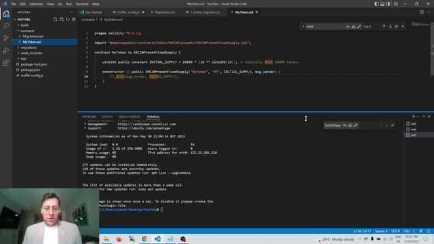This screenshot has height=244, width=434.
Task: Split the editor to the right
Action: [x=422, y=12]
